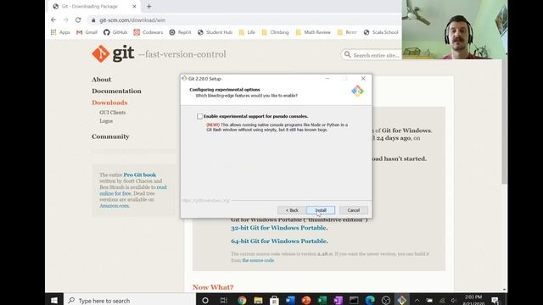This screenshot has height=305, width=543.
Task: Open Microsoft Store from the taskbar
Action: [274, 301]
